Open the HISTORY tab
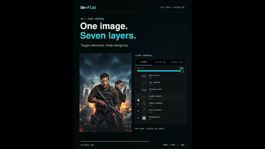Viewport: 265px width, 149px height. tap(160, 62)
